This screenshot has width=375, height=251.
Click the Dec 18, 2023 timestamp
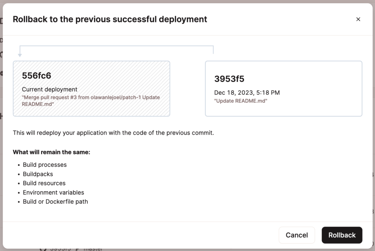point(247,93)
